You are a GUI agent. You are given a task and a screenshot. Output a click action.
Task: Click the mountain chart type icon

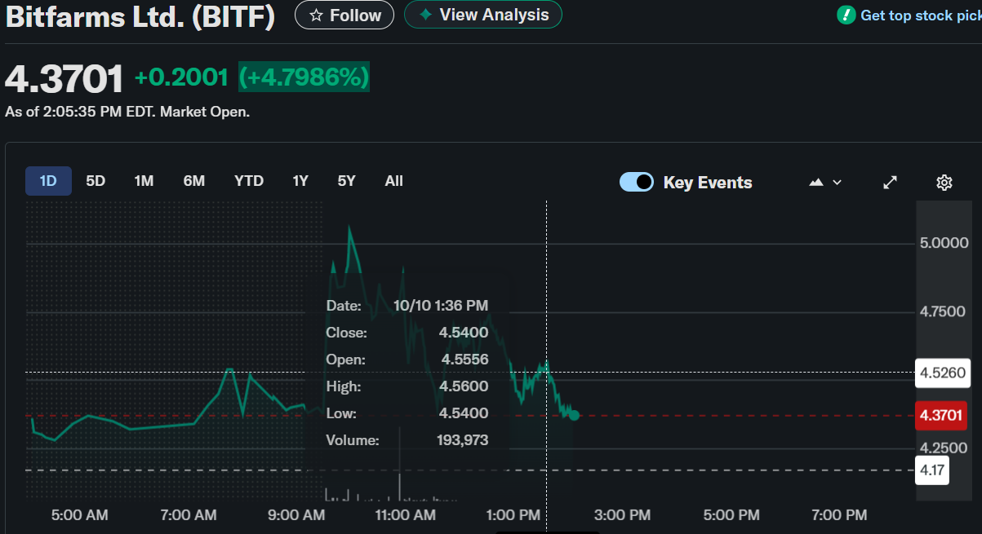816,183
